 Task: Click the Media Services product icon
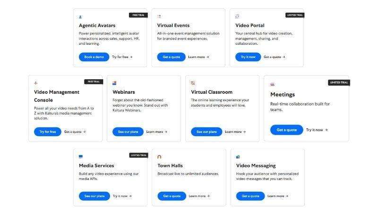(x=81, y=156)
